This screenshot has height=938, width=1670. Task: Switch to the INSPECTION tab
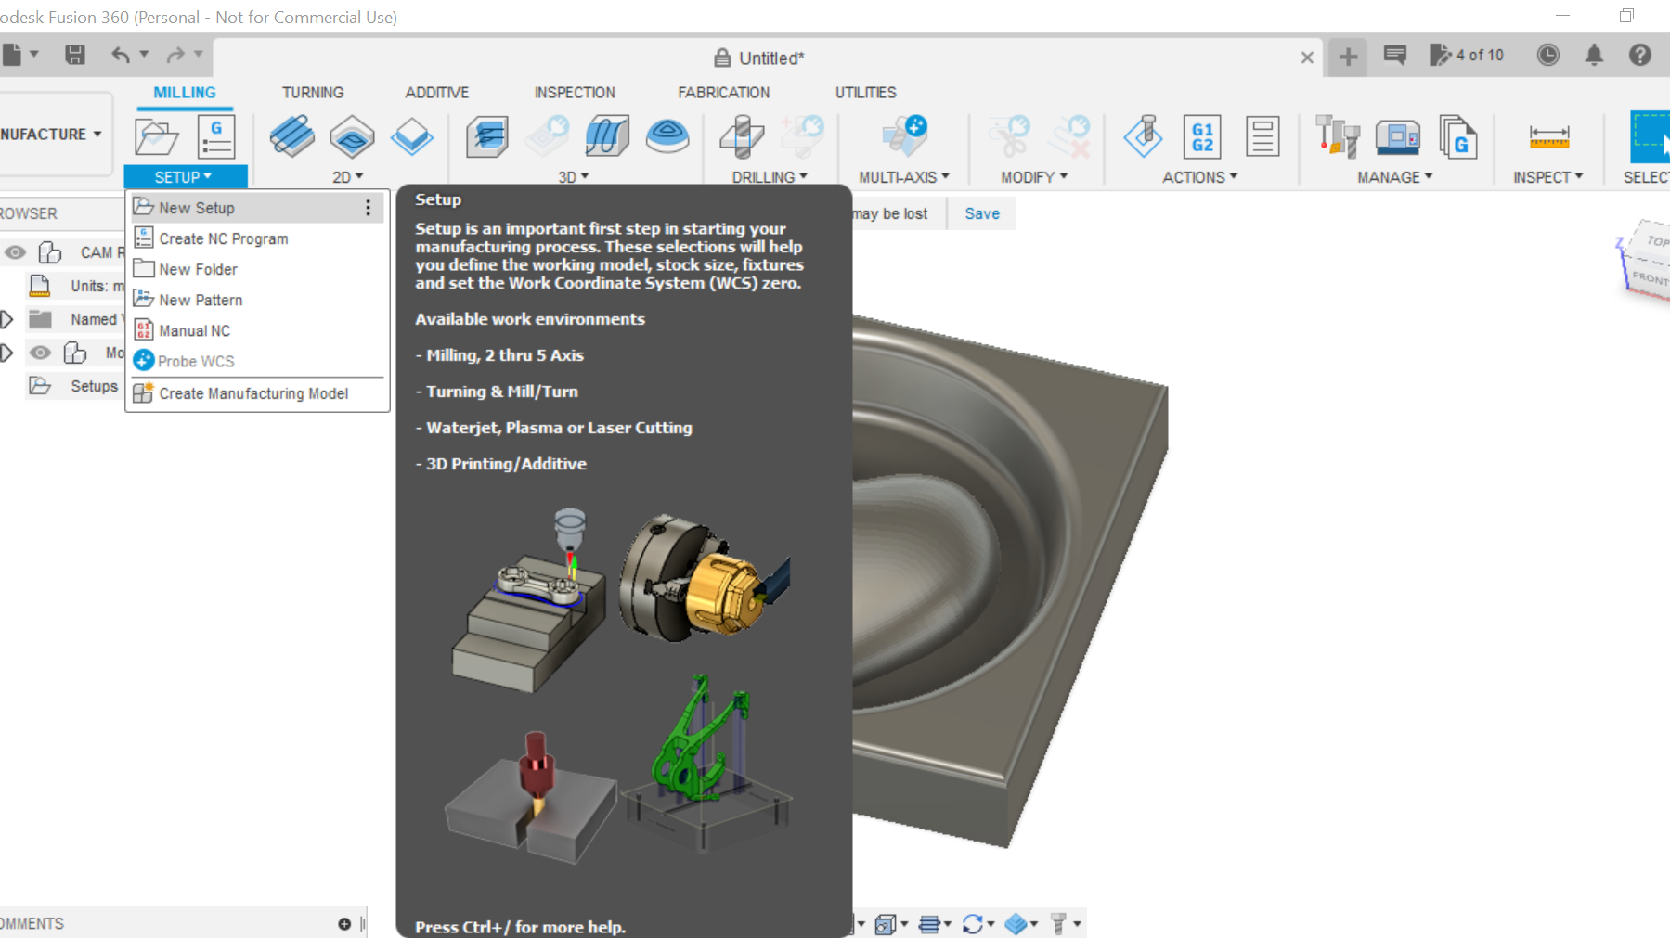point(575,93)
